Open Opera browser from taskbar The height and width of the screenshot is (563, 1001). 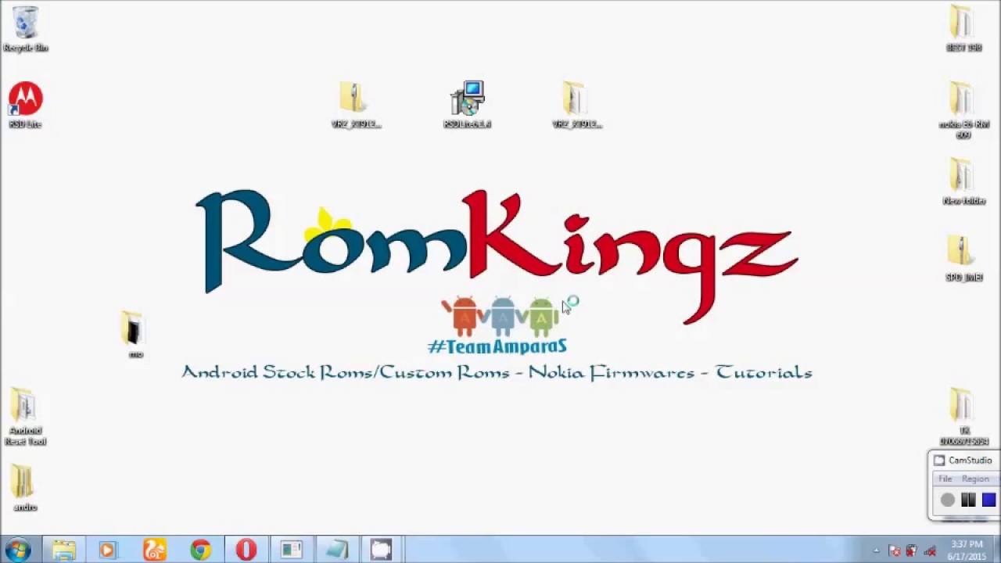pyautogui.click(x=246, y=550)
